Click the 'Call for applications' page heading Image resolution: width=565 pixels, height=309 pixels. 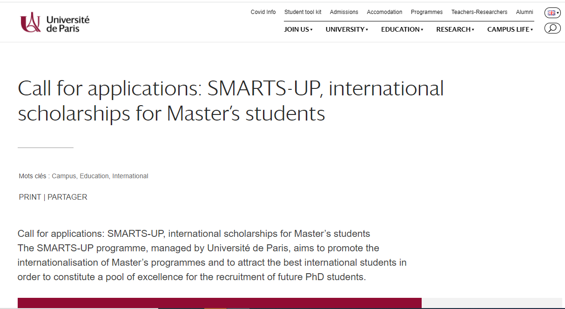[231, 101]
